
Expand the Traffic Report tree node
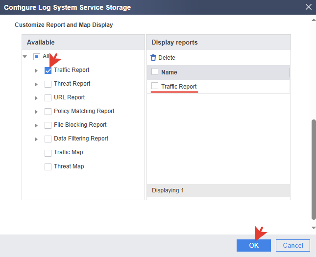pos(36,71)
